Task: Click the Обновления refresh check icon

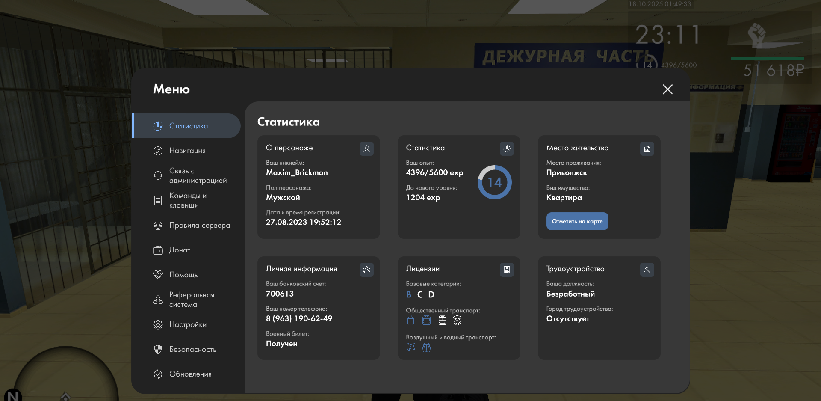Action: 158,374
